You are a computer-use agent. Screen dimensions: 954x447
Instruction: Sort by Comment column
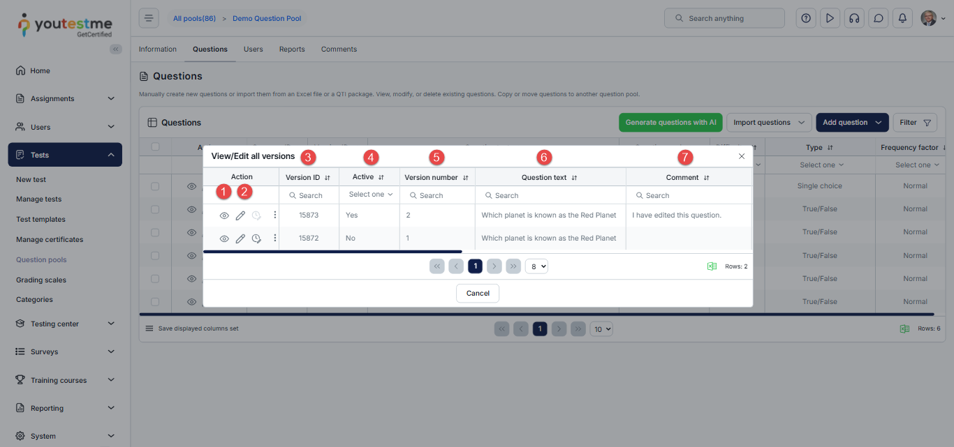[706, 178]
